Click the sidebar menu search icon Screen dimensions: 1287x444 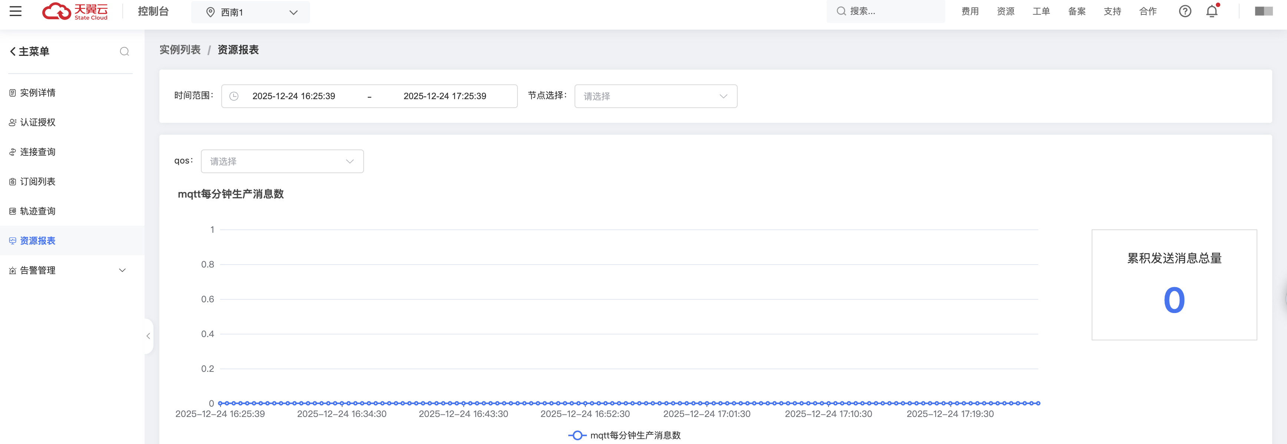[125, 51]
